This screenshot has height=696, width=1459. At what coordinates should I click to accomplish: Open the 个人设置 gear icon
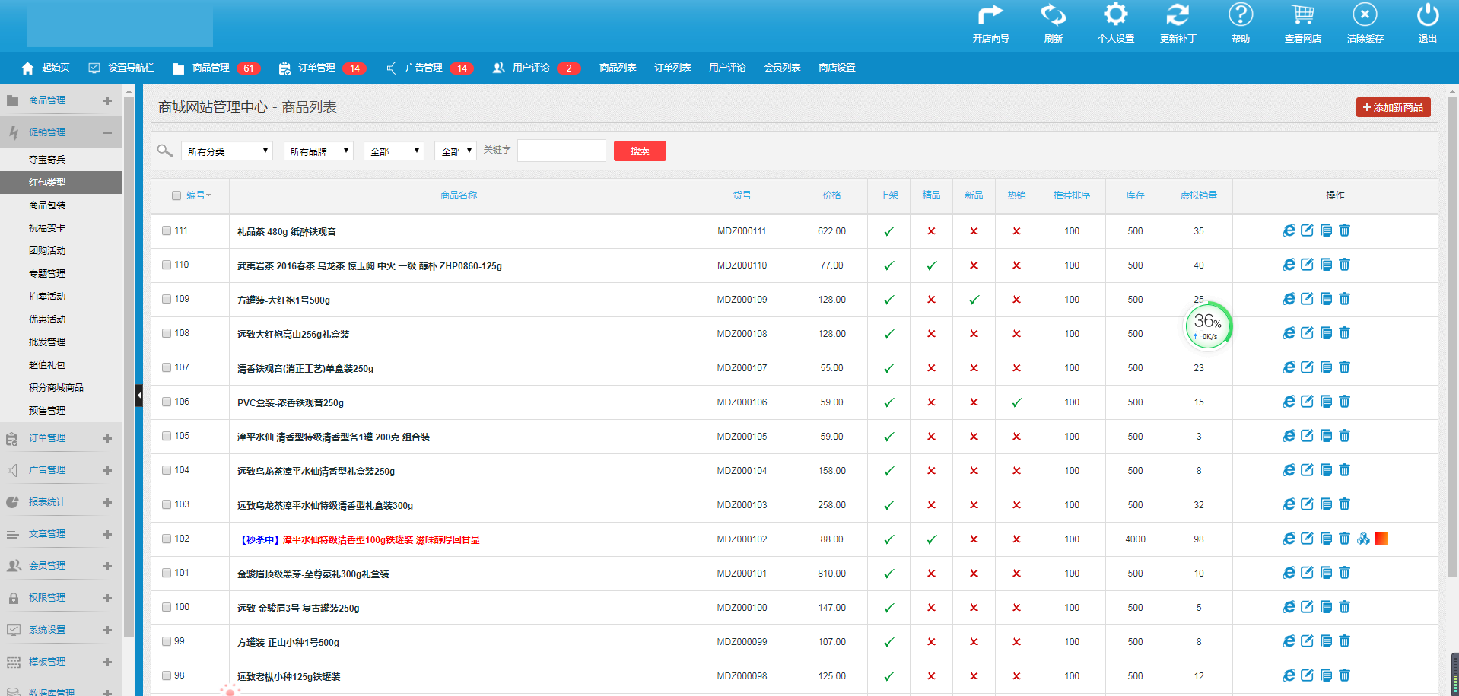[1115, 15]
